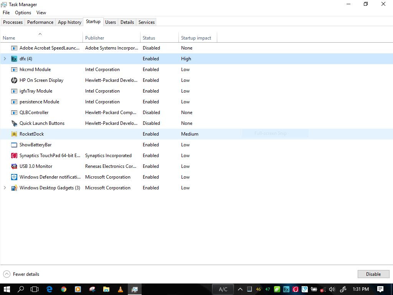Open File Explorer from taskbar
The height and width of the screenshot is (295, 393).
[x=106, y=289]
